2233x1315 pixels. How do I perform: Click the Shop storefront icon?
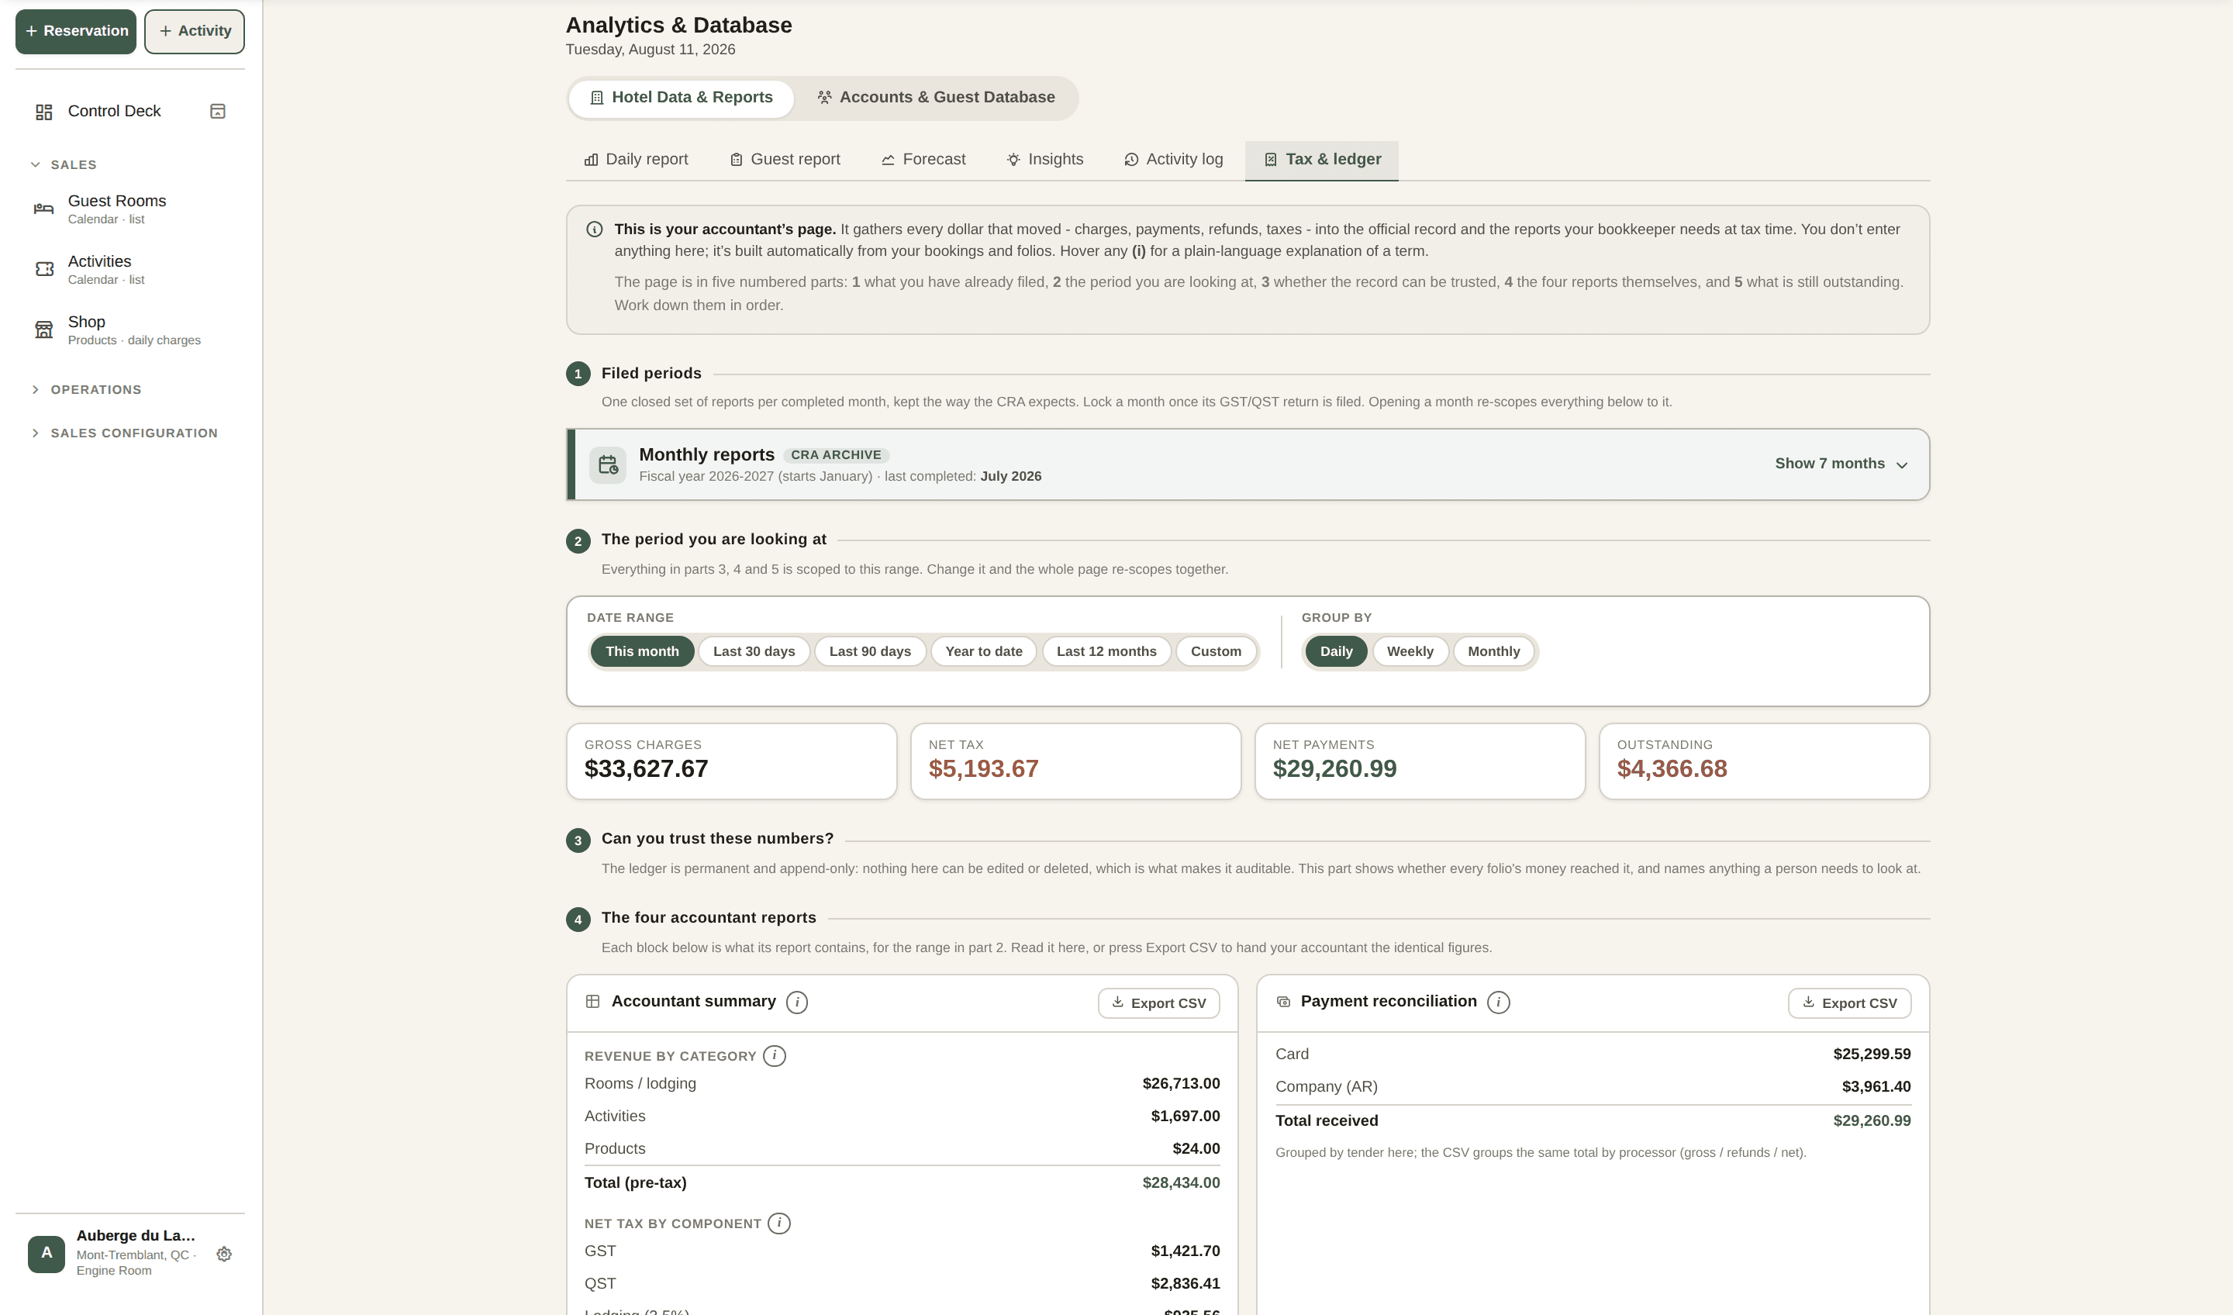43,330
